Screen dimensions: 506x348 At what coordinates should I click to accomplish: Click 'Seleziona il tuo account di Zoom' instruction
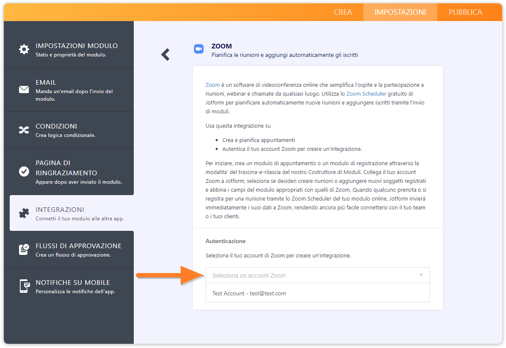278,255
